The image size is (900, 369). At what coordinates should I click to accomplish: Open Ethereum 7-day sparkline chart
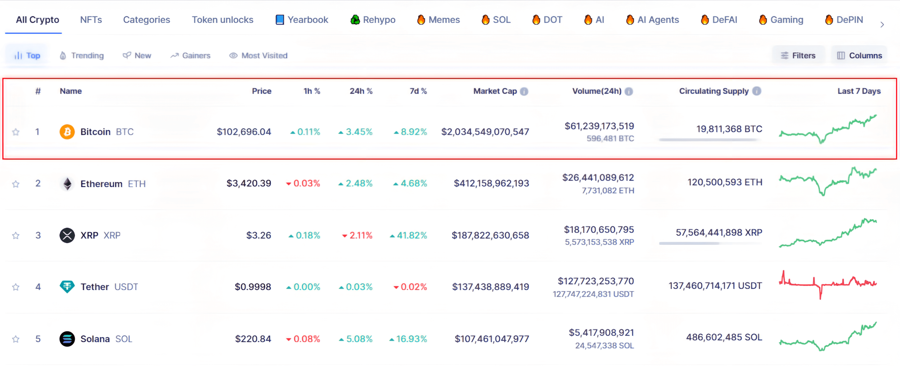click(x=828, y=181)
